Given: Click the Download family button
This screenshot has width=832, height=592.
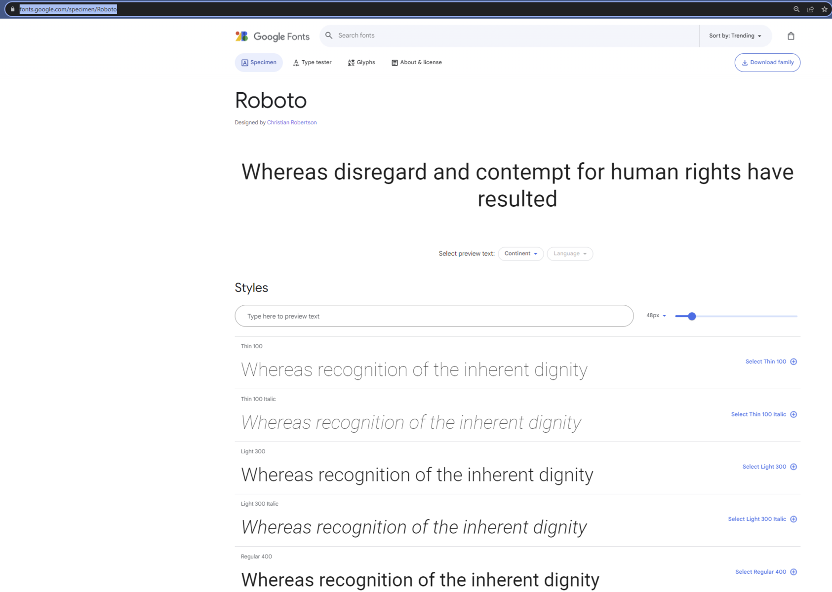Looking at the screenshot, I should point(767,63).
